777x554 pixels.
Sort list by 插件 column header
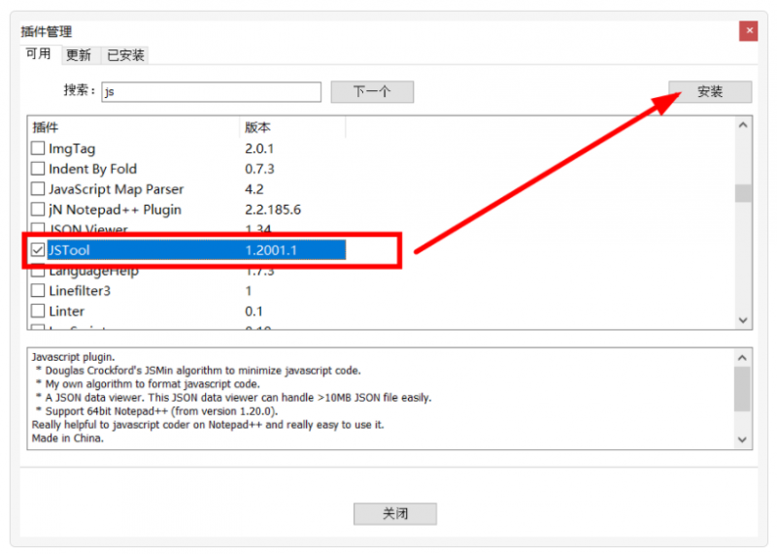133,127
